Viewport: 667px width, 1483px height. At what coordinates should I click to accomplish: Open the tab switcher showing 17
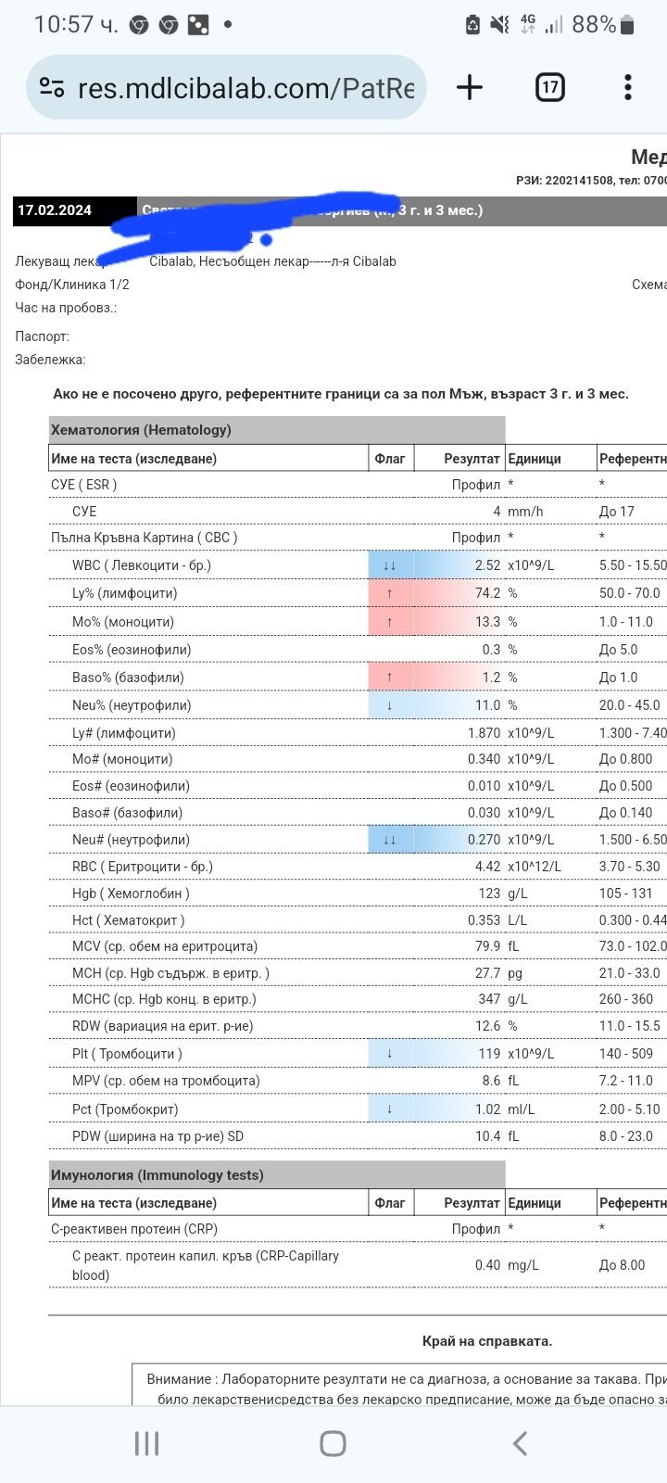[x=550, y=88]
